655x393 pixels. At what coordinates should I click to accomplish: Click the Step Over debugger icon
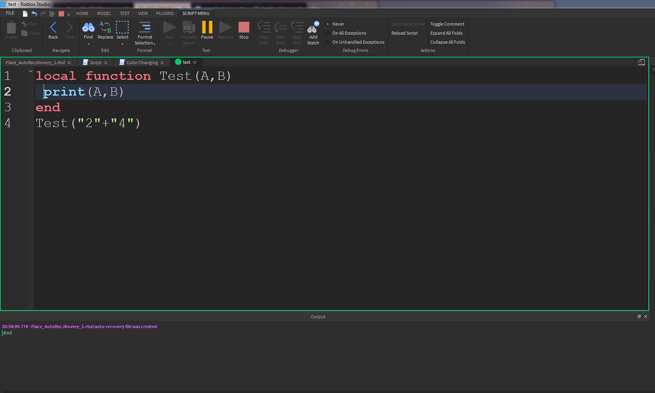coord(281,27)
